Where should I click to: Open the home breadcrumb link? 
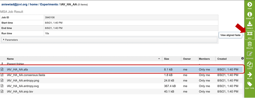pyautogui.click(x=34, y=4)
